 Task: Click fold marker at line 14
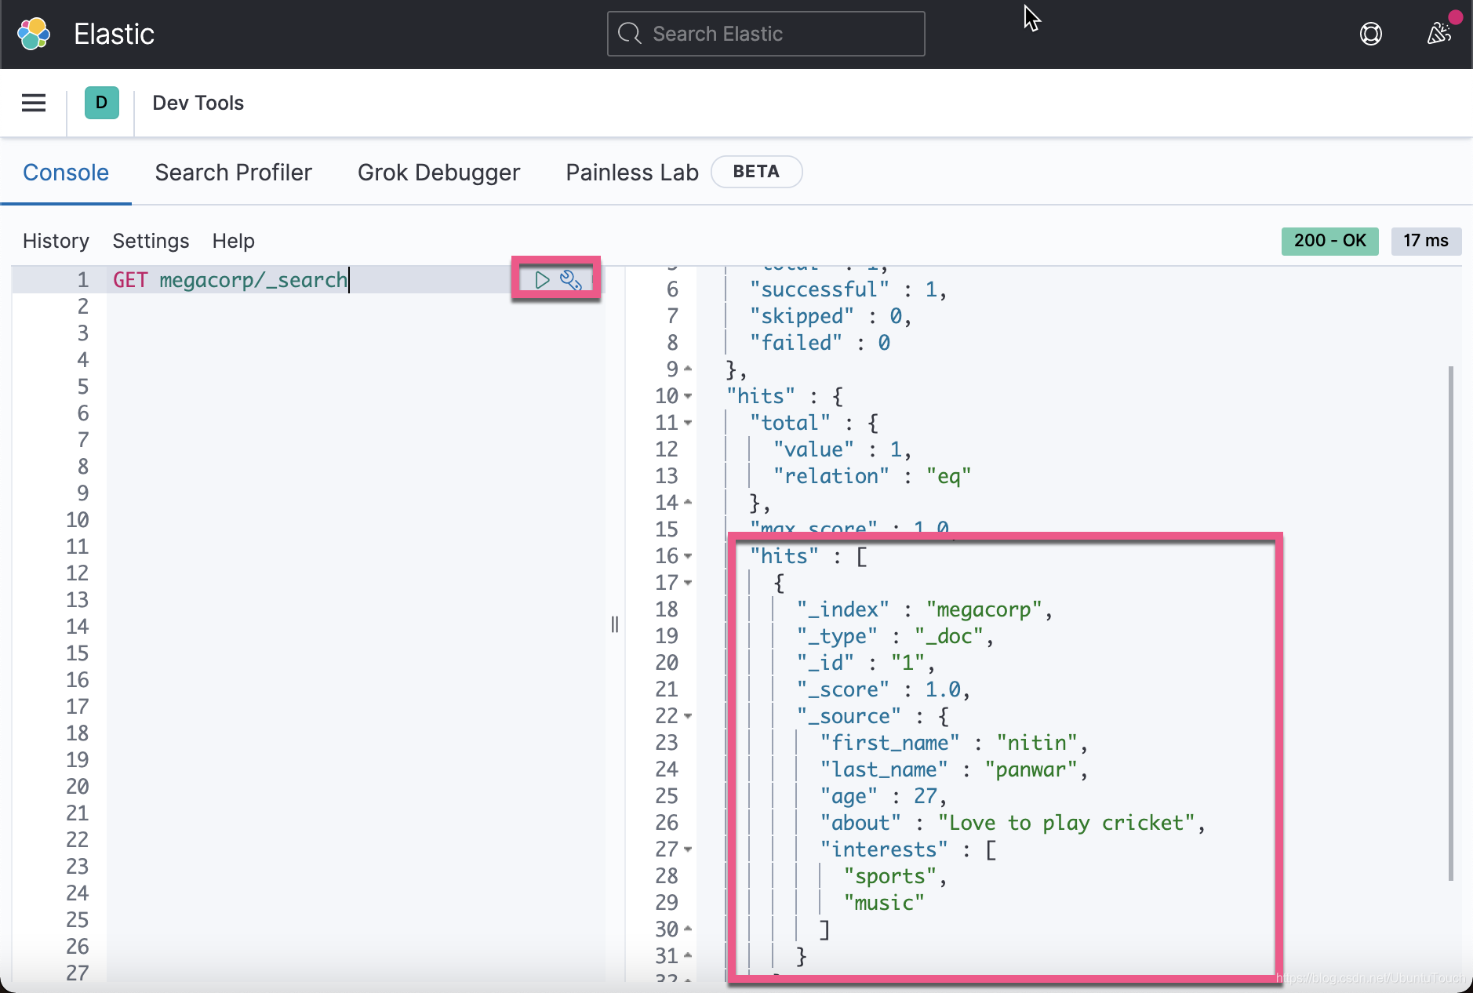(x=688, y=502)
